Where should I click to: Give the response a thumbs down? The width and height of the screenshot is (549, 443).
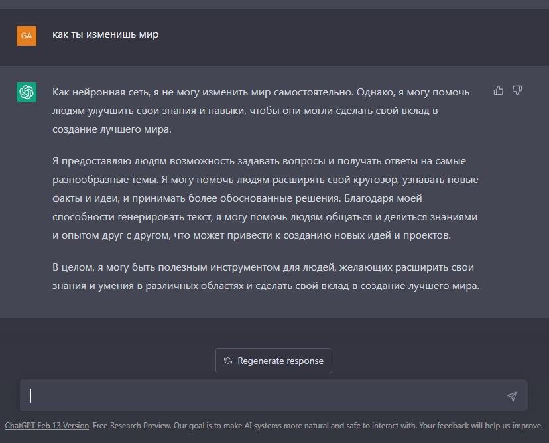pyautogui.click(x=517, y=90)
